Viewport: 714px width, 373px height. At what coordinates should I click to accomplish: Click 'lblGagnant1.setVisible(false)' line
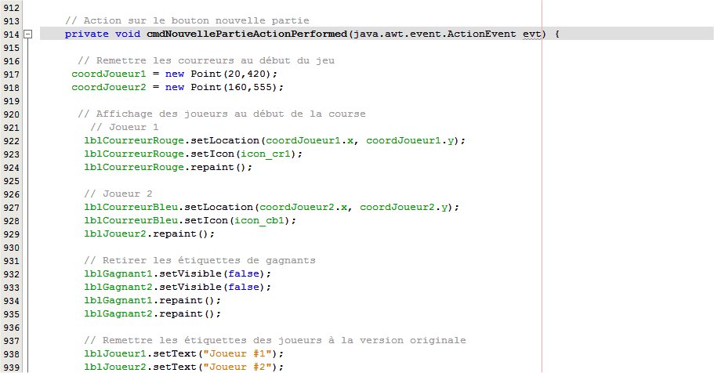(178, 273)
